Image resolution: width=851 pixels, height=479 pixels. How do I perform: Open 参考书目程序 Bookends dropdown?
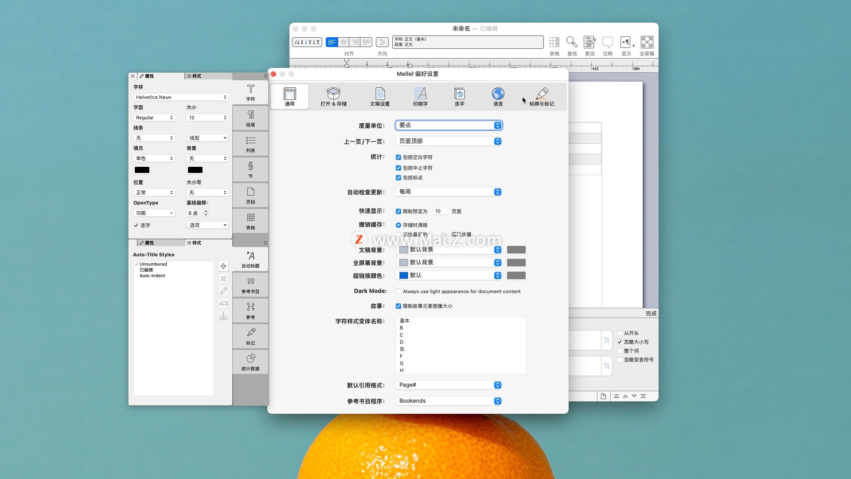tap(449, 401)
